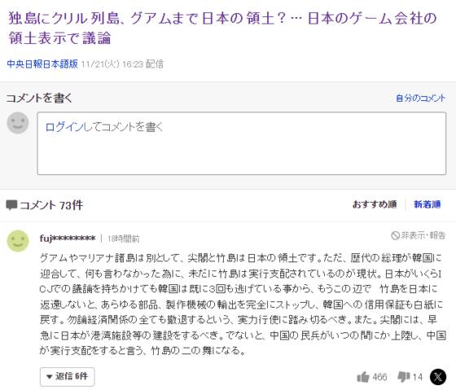The width and height of the screenshot is (456, 390).
Task: Click the 非表示・報告 hide/report icon
Action: (x=395, y=235)
